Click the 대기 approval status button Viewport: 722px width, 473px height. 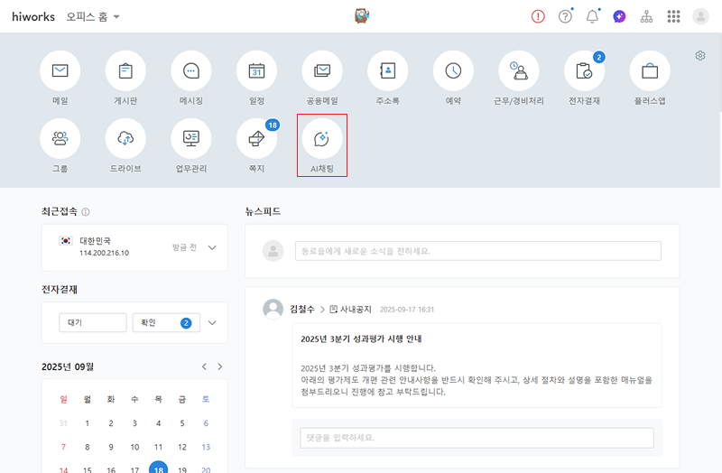click(92, 322)
